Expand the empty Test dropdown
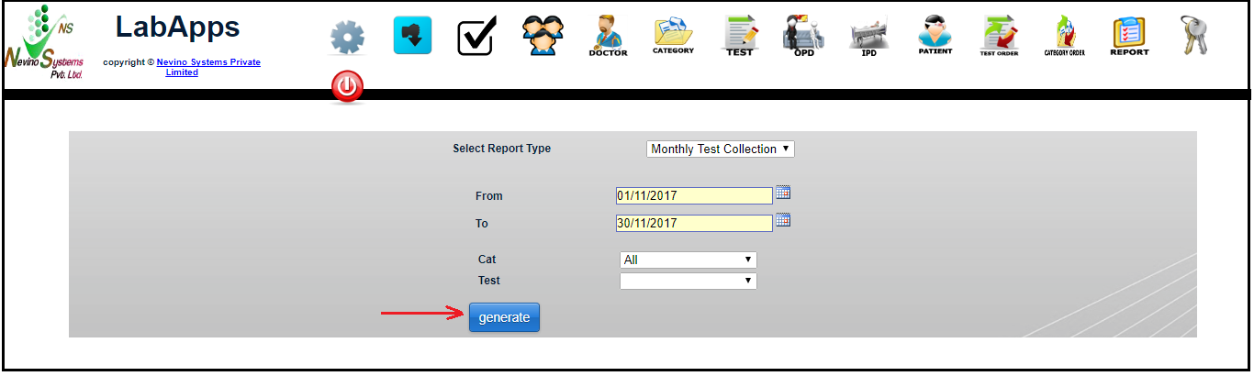The image size is (1254, 376). (x=688, y=281)
